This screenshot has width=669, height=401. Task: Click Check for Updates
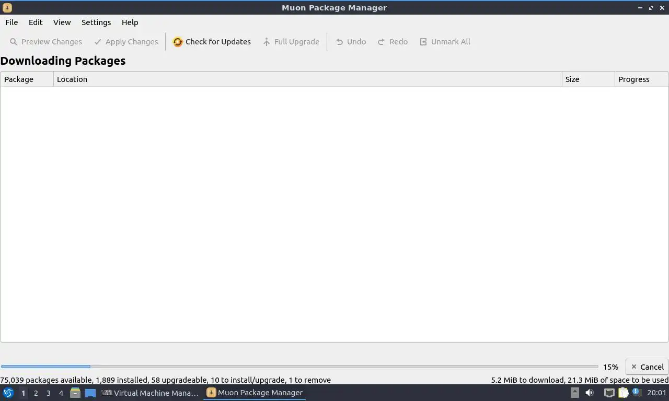212,42
